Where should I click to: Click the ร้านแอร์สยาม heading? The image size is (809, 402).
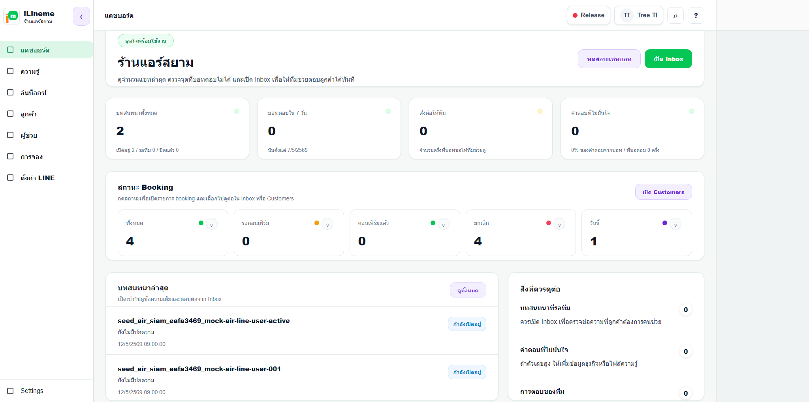click(x=156, y=62)
